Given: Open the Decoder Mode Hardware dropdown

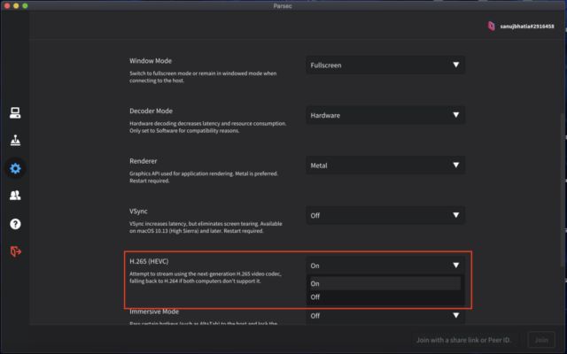Looking at the screenshot, I should coord(385,115).
